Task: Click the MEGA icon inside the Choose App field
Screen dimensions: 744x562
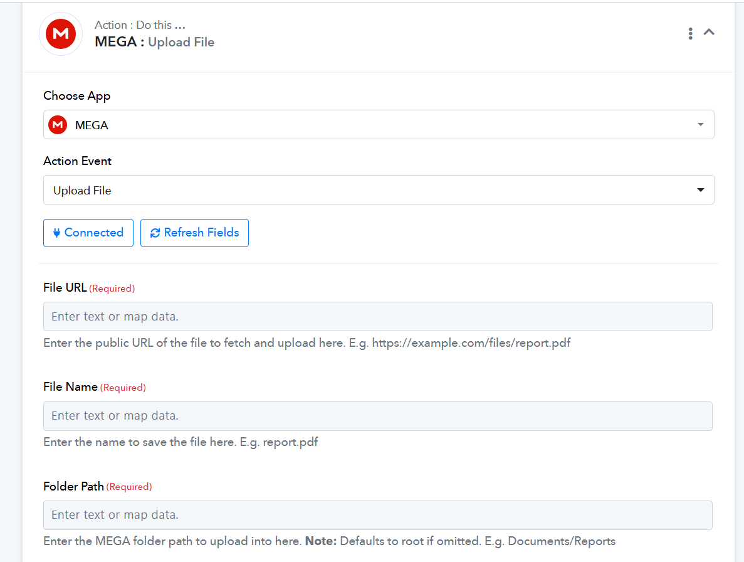Action: click(x=58, y=125)
